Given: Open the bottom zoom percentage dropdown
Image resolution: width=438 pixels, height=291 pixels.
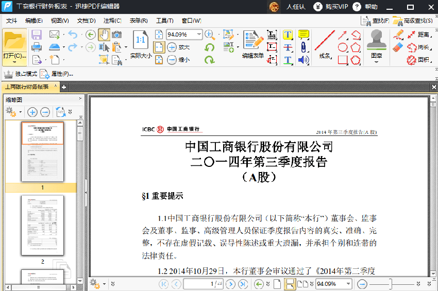Looking at the screenshot, I should [x=348, y=284].
